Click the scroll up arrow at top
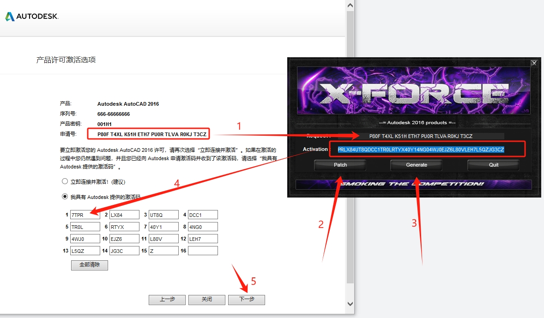The width and height of the screenshot is (544, 318). [350, 6]
